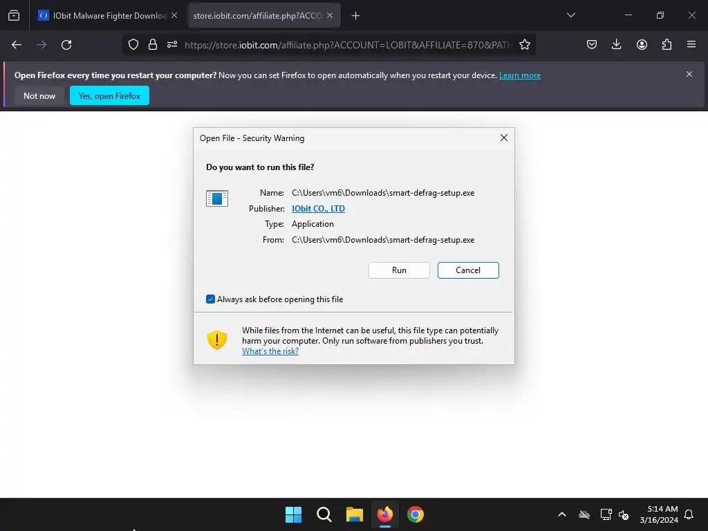The width and height of the screenshot is (708, 531).
Task: Click the Firefox taskbar icon
Action: click(384, 514)
